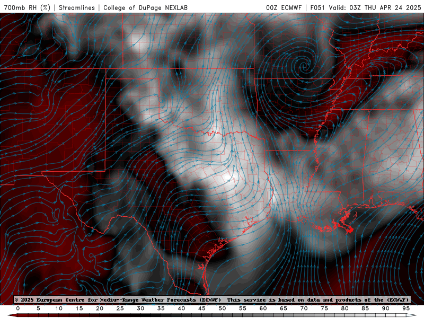
Task: Click the "80" colorbar tick label
Action: [344, 308]
